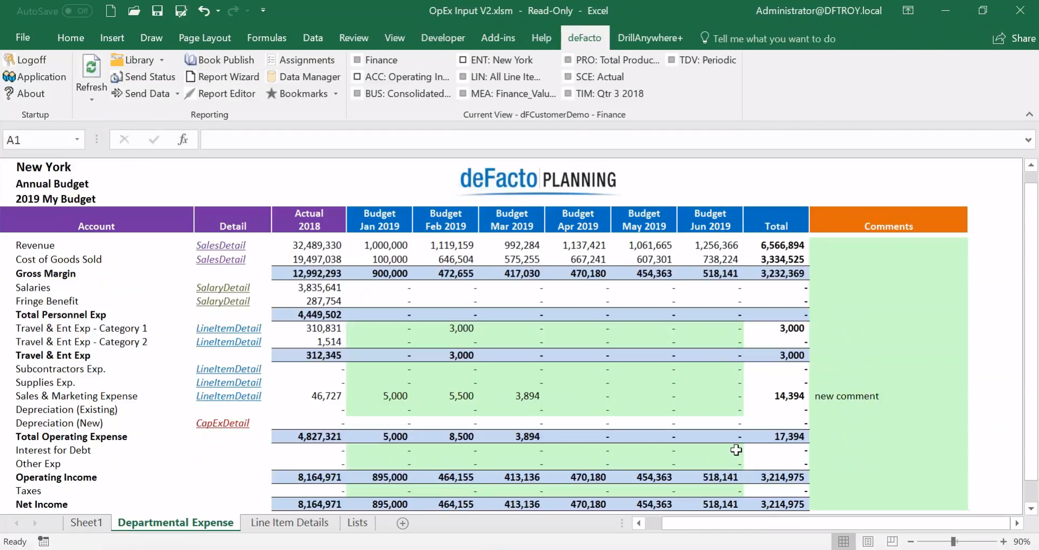Open Send Status
The width and height of the screenshot is (1039, 550).
[x=143, y=77]
